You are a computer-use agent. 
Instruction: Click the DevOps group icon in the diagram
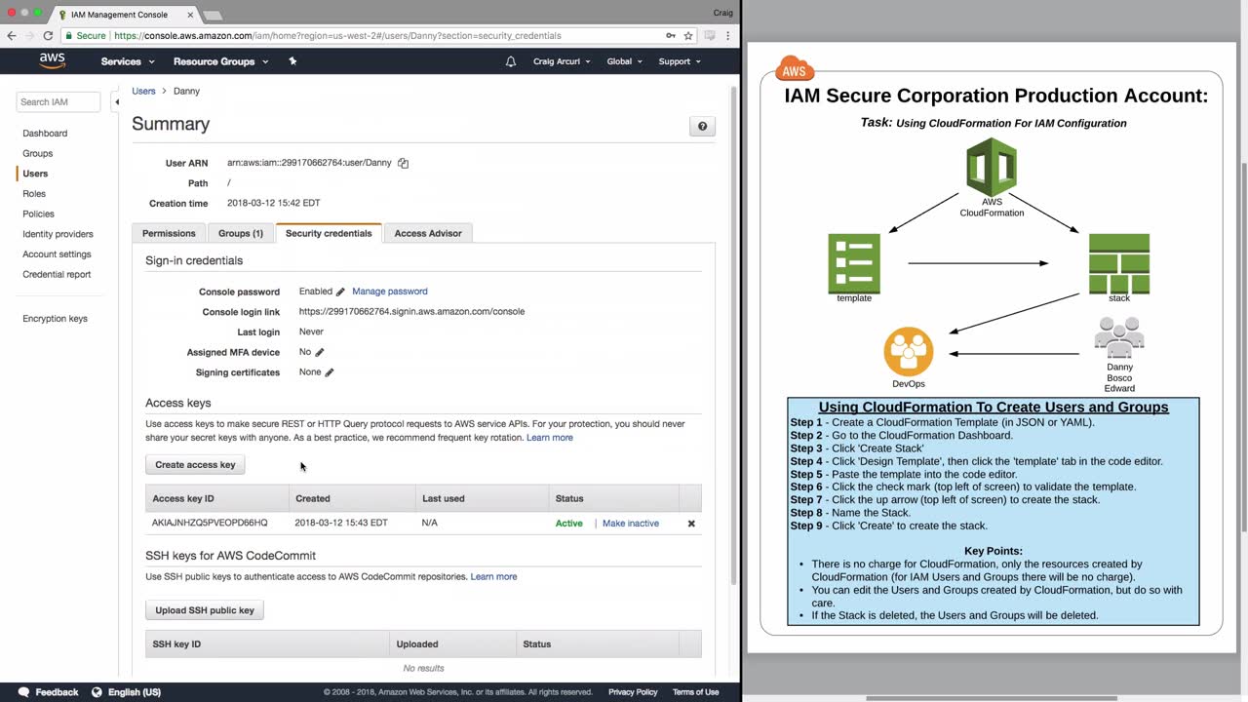click(x=909, y=351)
